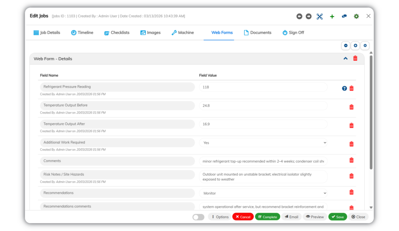Click the red Cancel button
Viewport: 399px width, 231px height.
point(243,217)
